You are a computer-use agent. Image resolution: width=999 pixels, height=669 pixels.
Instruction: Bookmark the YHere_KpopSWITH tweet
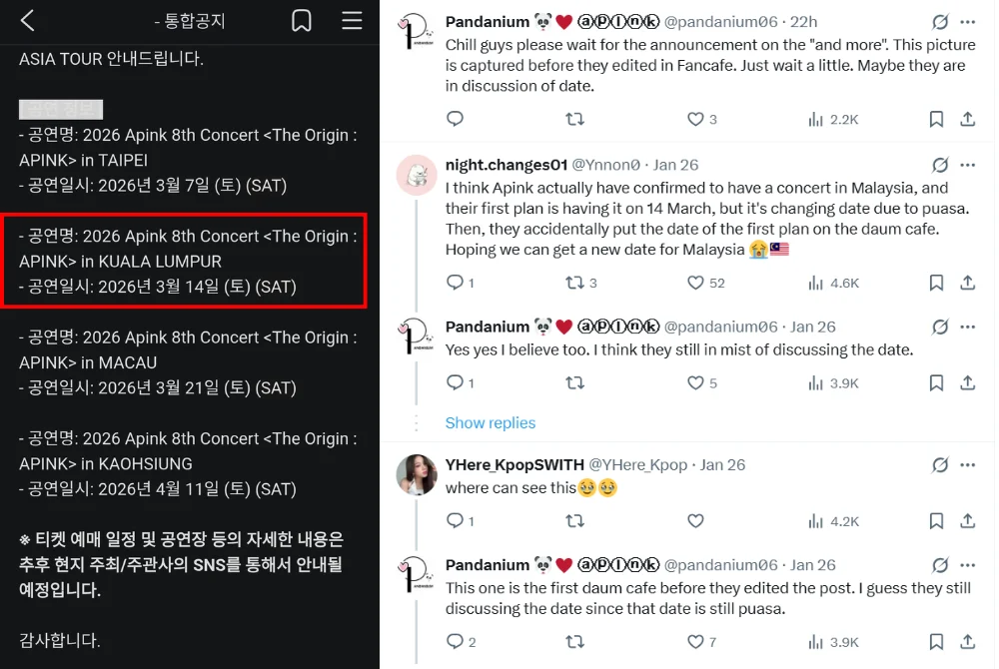[936, 520]
